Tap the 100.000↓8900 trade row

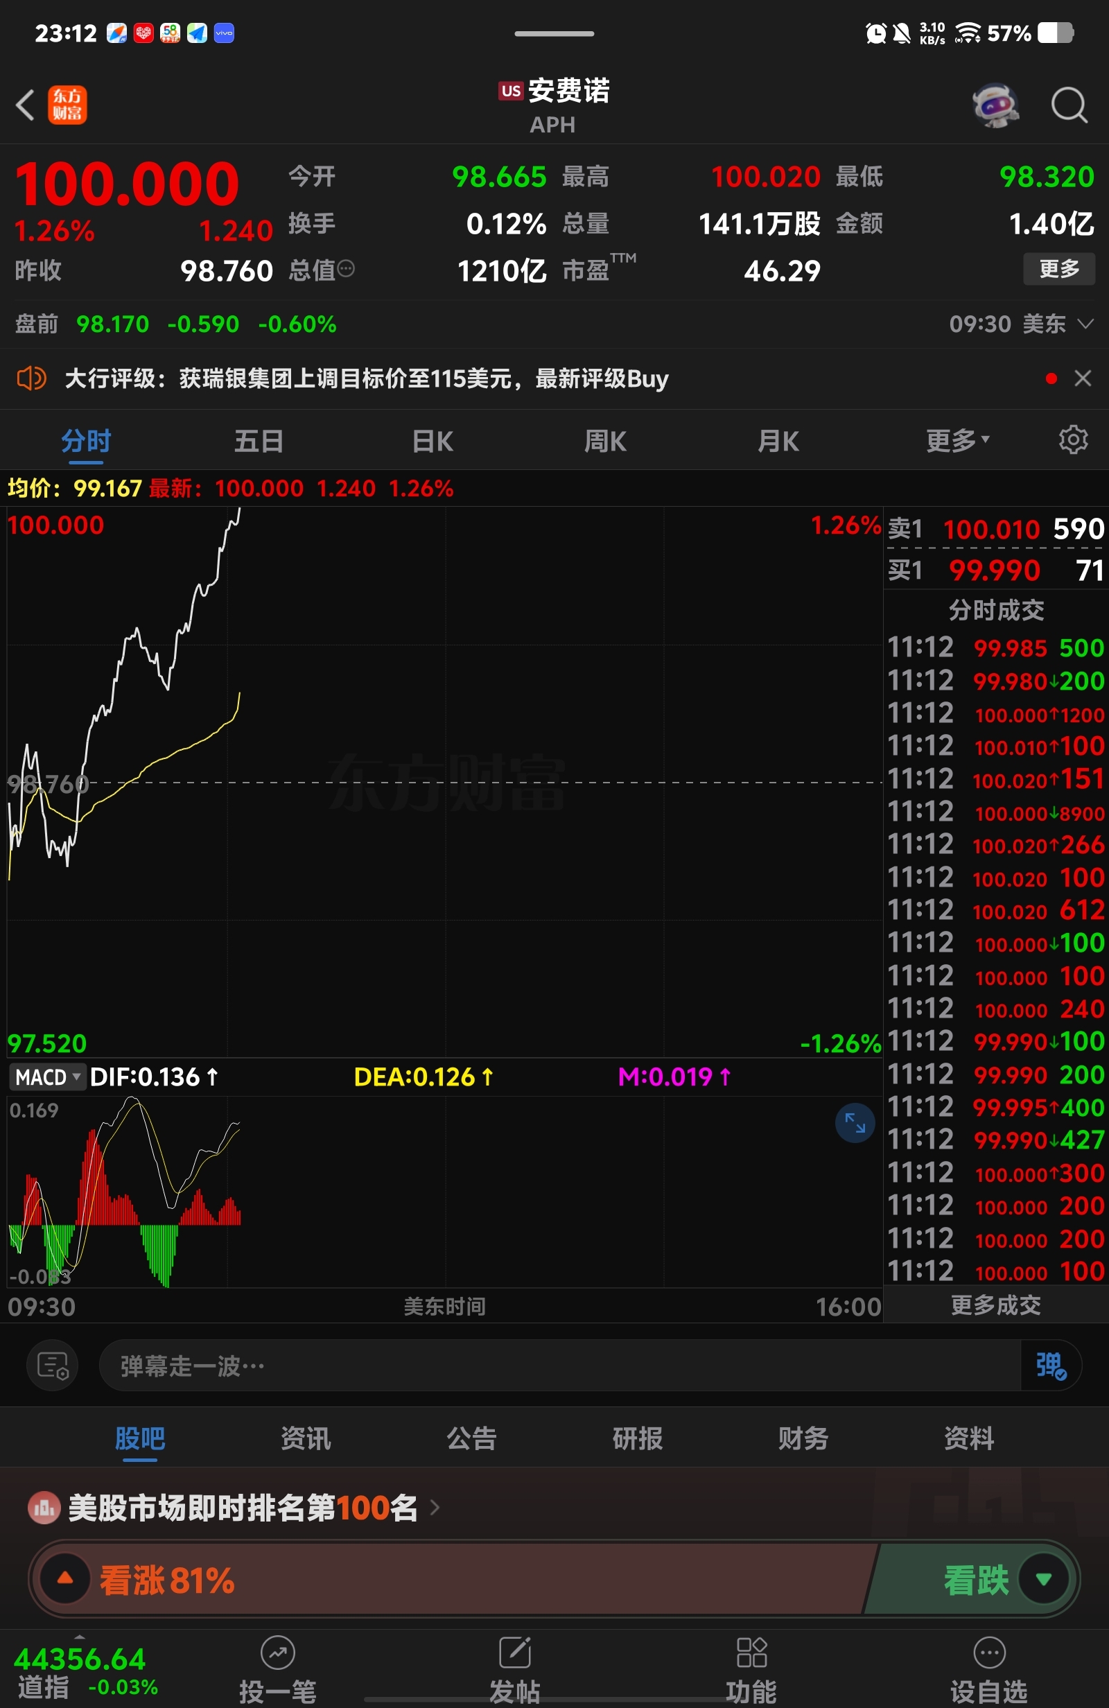point(995,812)
